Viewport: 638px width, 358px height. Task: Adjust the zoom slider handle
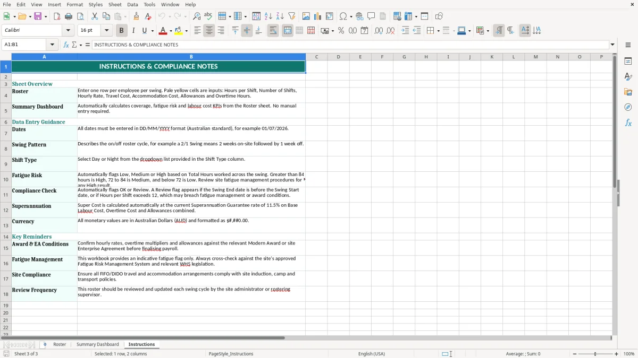595,354
